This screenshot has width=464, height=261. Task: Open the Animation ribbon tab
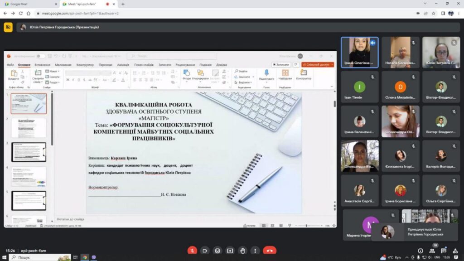(123, 65)
